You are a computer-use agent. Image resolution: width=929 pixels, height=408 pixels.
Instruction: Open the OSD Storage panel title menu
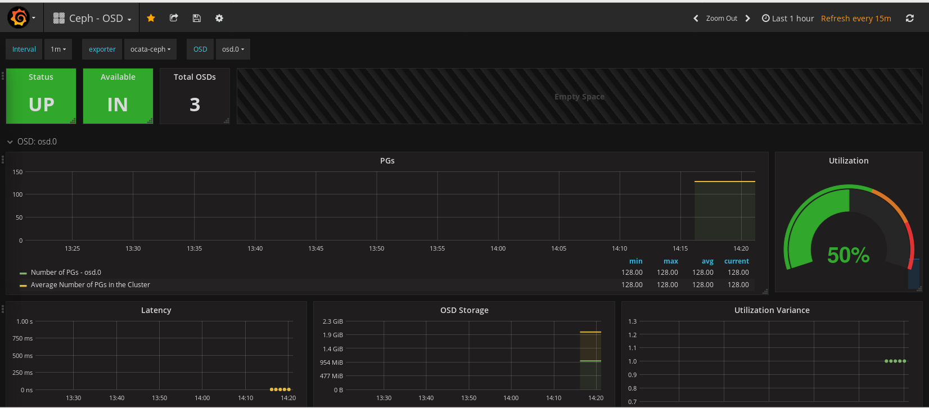click(465, 310)
